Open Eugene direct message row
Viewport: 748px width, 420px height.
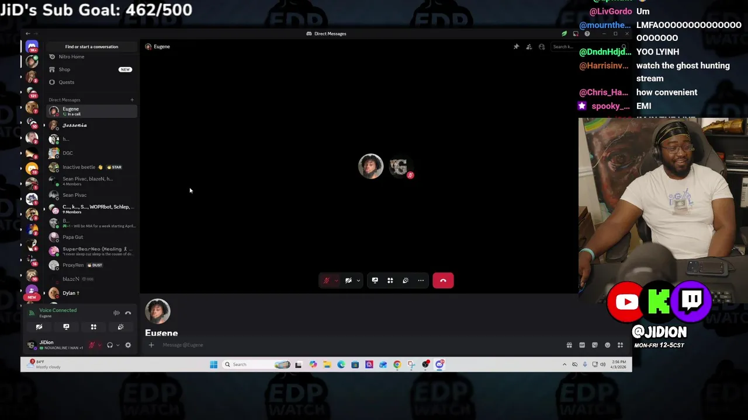point(92,111)
